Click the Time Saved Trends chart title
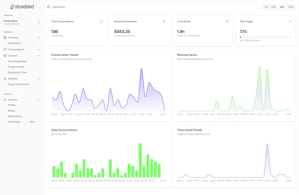Screen dimensions: 299x195 (x=189, y=130)
